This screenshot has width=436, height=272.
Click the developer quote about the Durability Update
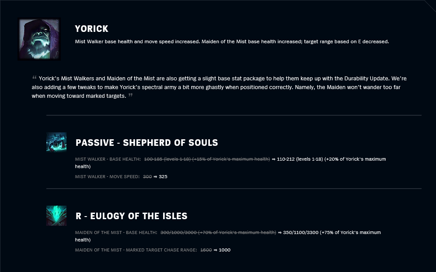coord(219,87)
